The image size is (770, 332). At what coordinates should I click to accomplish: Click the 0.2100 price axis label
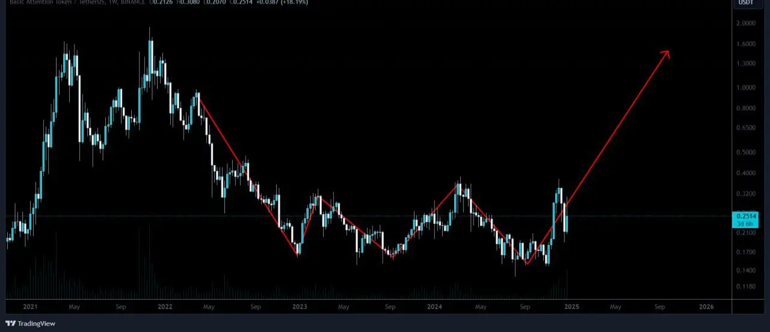pos(745,233)
